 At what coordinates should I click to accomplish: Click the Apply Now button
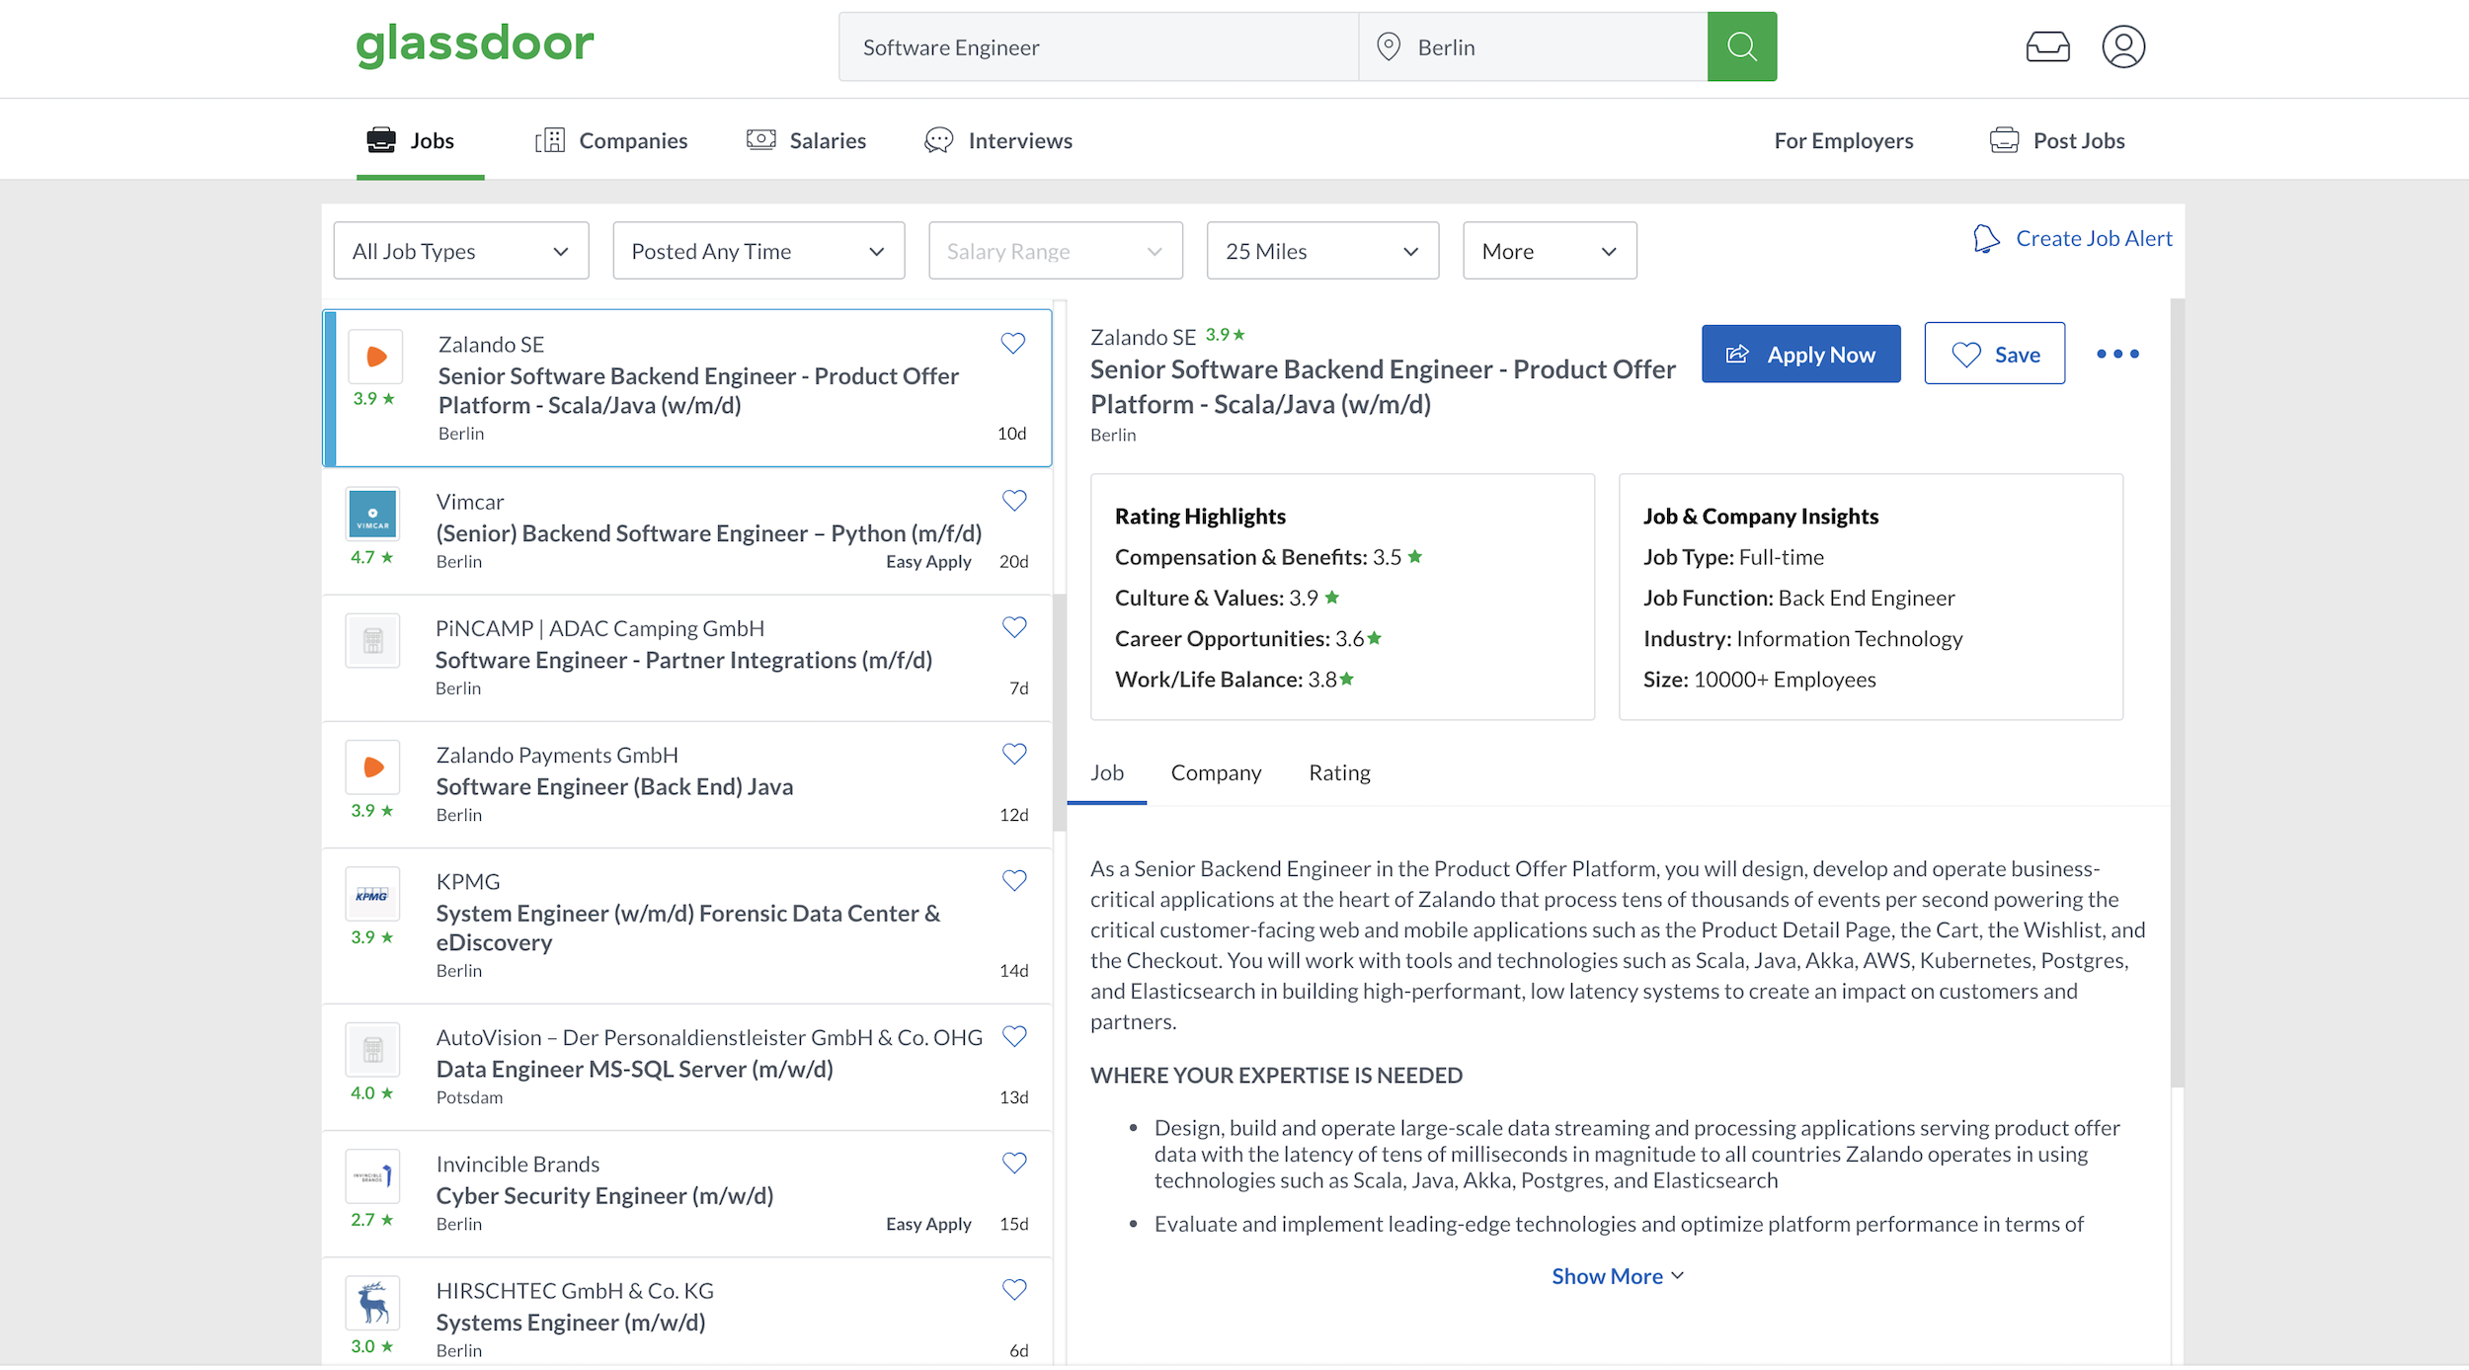(1800, 354)
